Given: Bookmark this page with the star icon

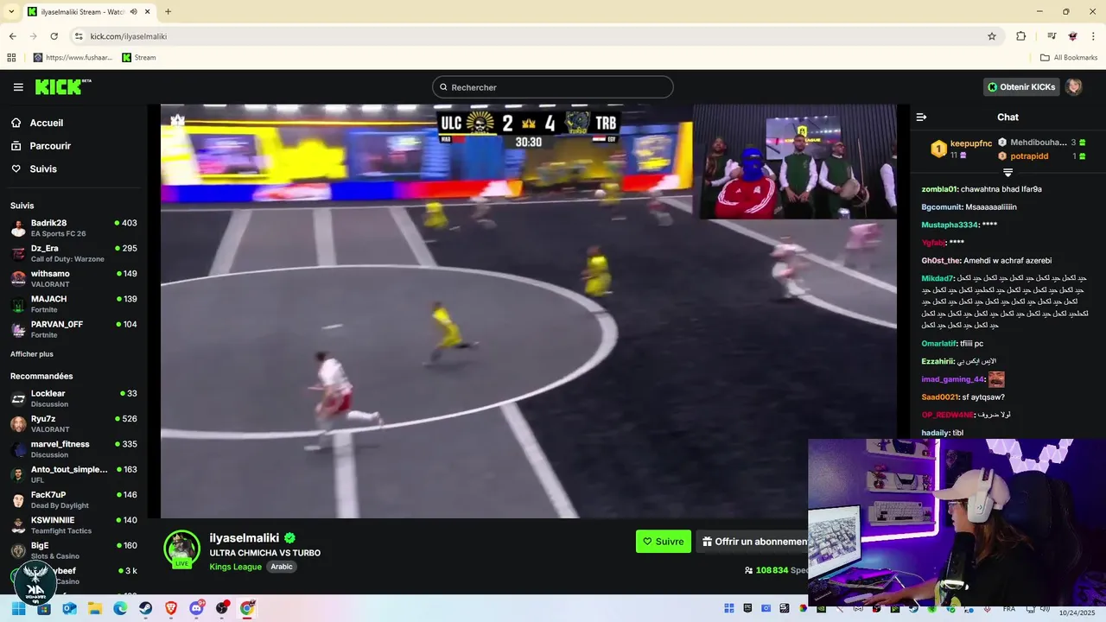Looking at the screenshot, I should click(992, 36).
